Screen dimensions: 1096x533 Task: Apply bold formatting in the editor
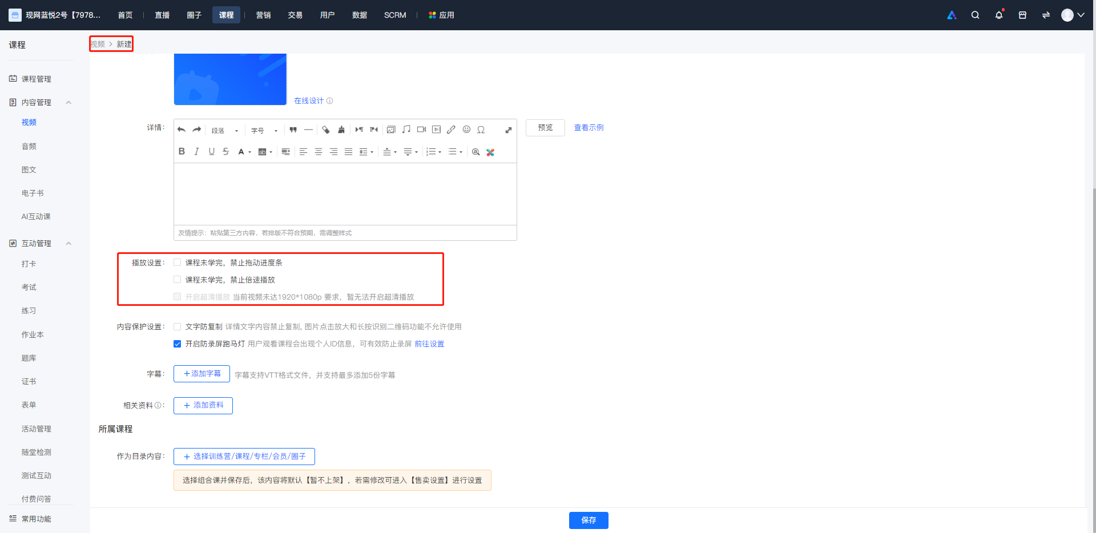pos(182,151)
